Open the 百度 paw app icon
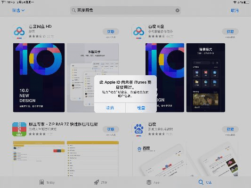 tap(138, 129)
